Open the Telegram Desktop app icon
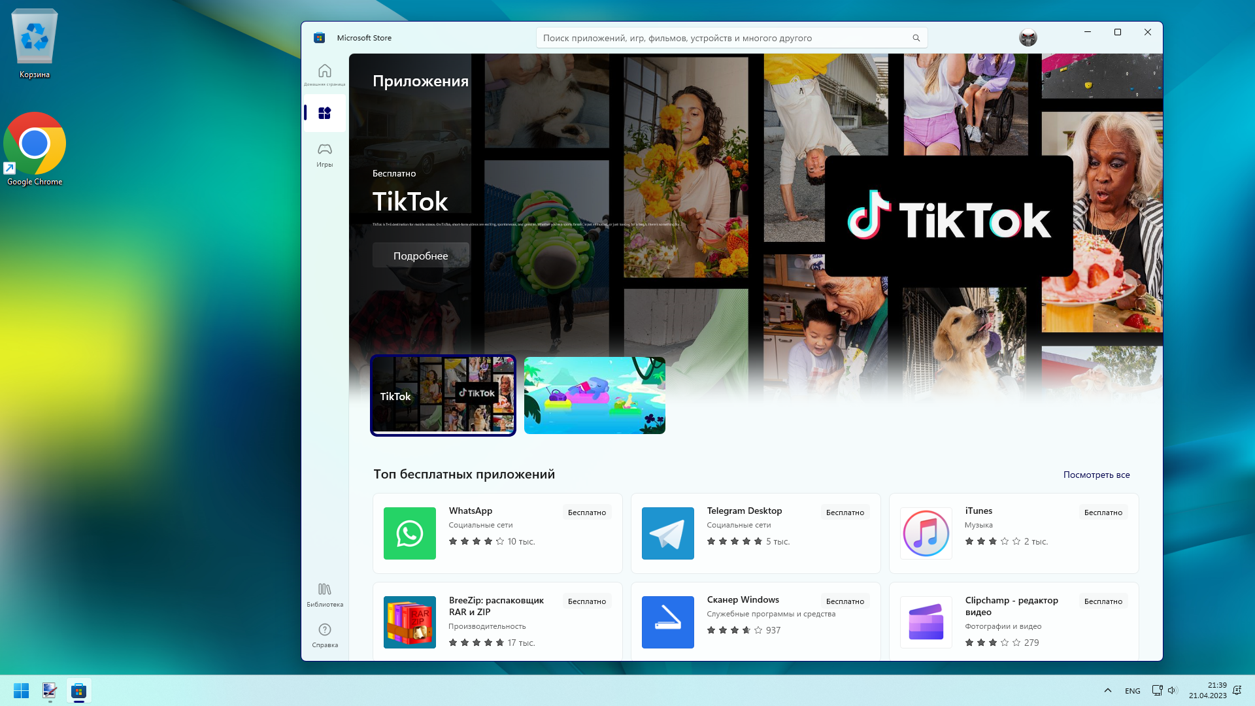This screenshot has width=1255, height=706. tap(668, 533)
